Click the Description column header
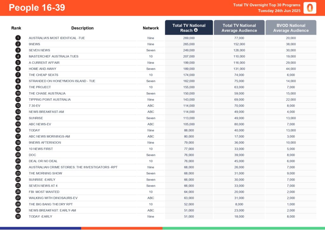325x230 pixels. 82,28
